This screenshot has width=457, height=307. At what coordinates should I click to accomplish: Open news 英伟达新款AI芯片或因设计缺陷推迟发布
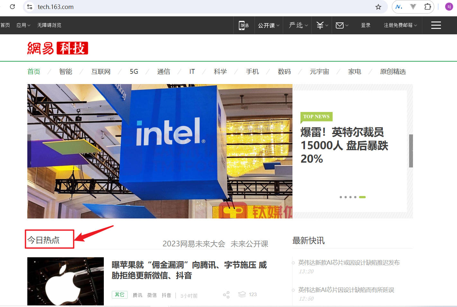(349, 263)
